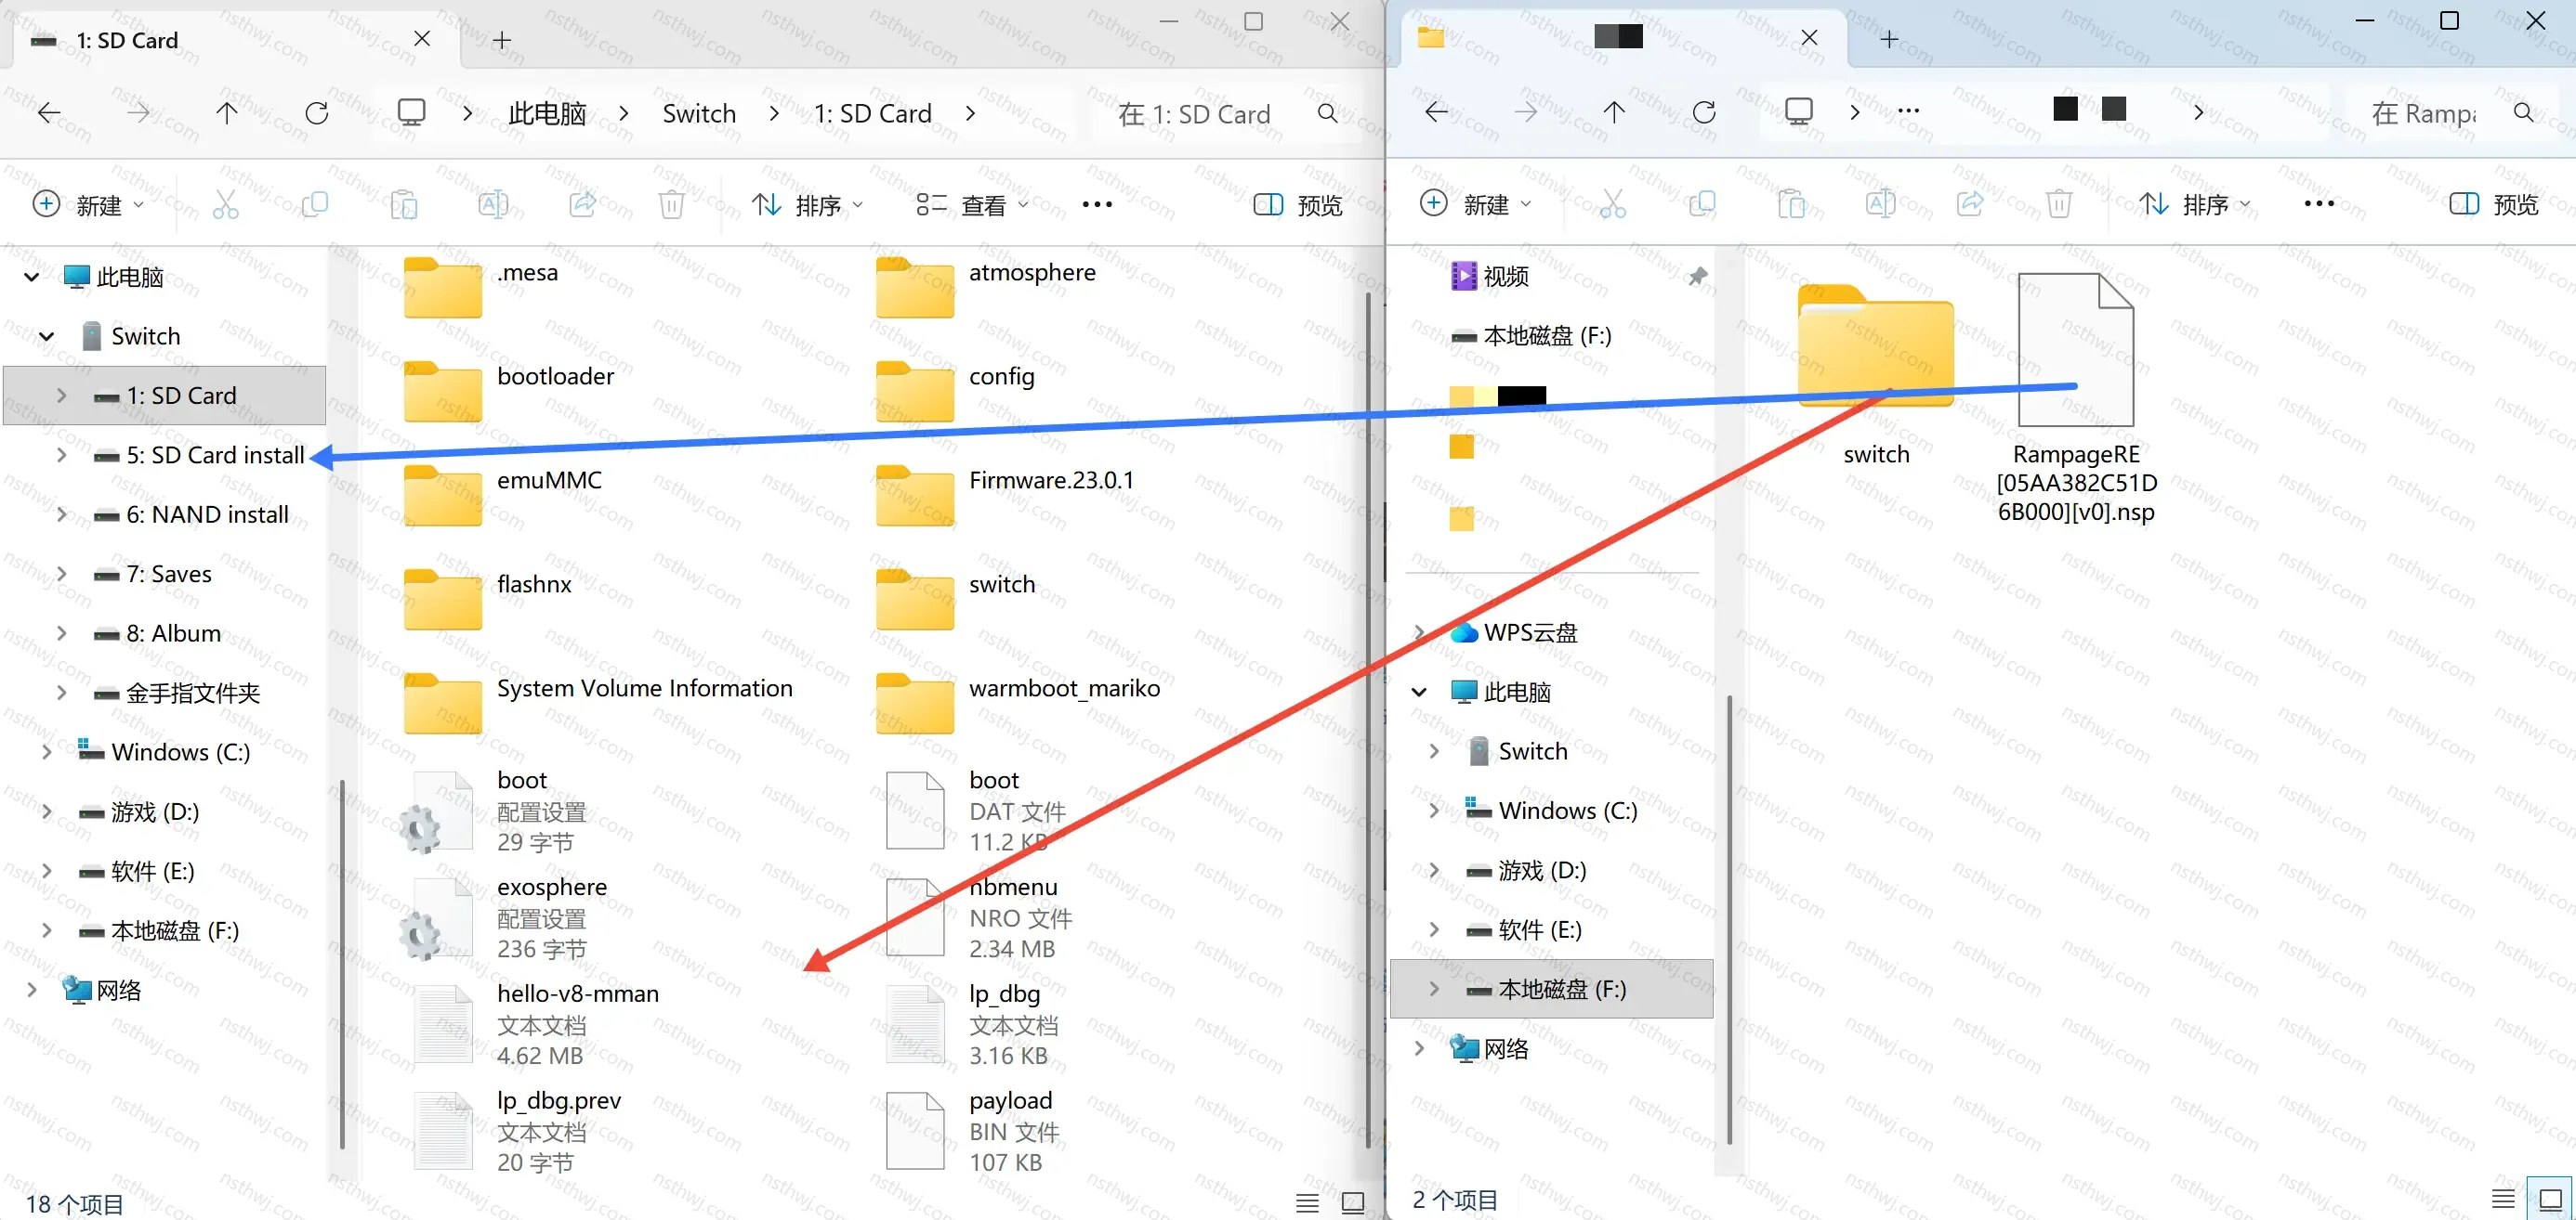
Task: Click 新建 button in left window
Action: click(87, 205)
